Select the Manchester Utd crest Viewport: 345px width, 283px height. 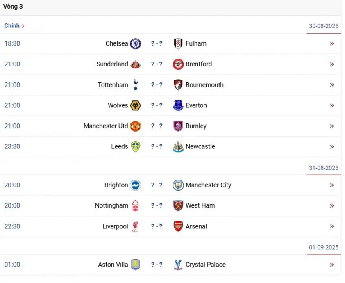135,126
